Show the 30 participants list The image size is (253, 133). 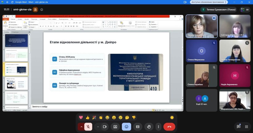(245, 10)
